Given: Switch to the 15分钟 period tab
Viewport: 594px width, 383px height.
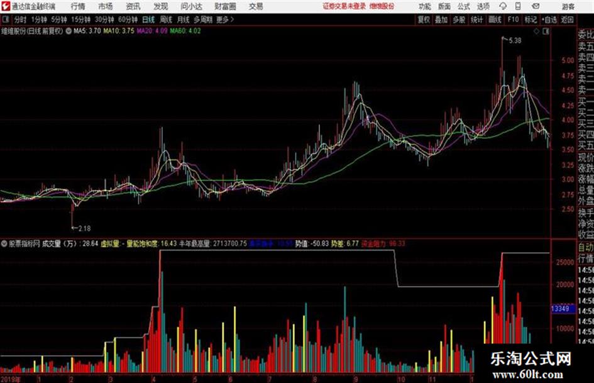Looking at the screenshot, I should click(x=81, y=19).
